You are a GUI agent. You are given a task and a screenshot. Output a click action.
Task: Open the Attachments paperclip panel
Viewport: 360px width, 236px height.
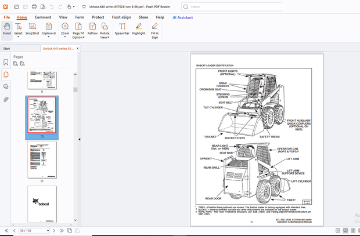[6, 99]
